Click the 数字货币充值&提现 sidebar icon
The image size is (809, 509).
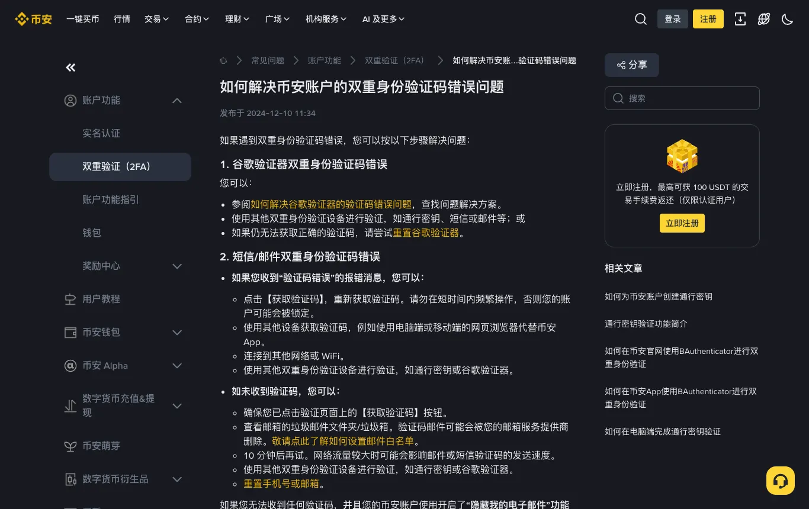pos(70,406)
